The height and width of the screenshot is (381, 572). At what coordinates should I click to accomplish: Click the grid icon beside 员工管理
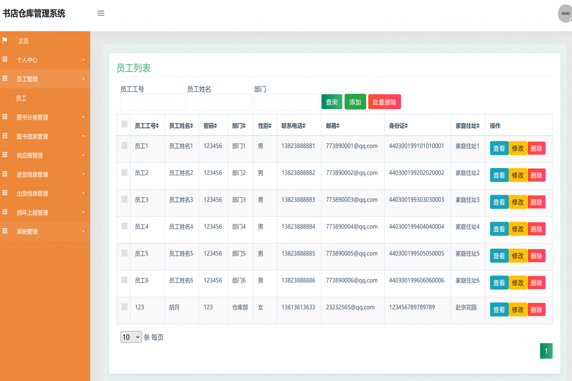point(5,79)
